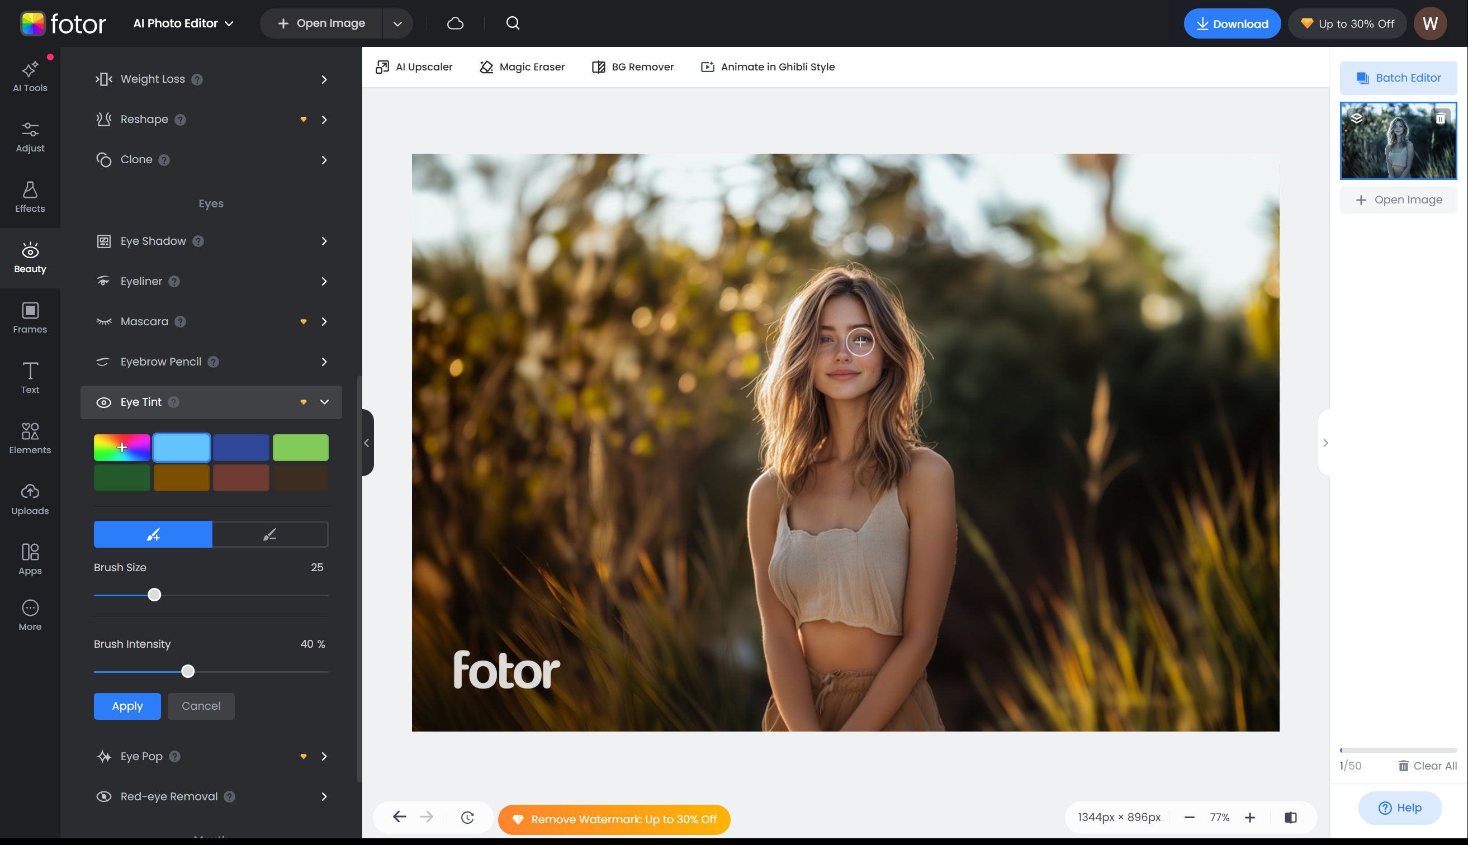
Task: Click Animate in Ghibli Style
Action: click(x=768, y=67)
